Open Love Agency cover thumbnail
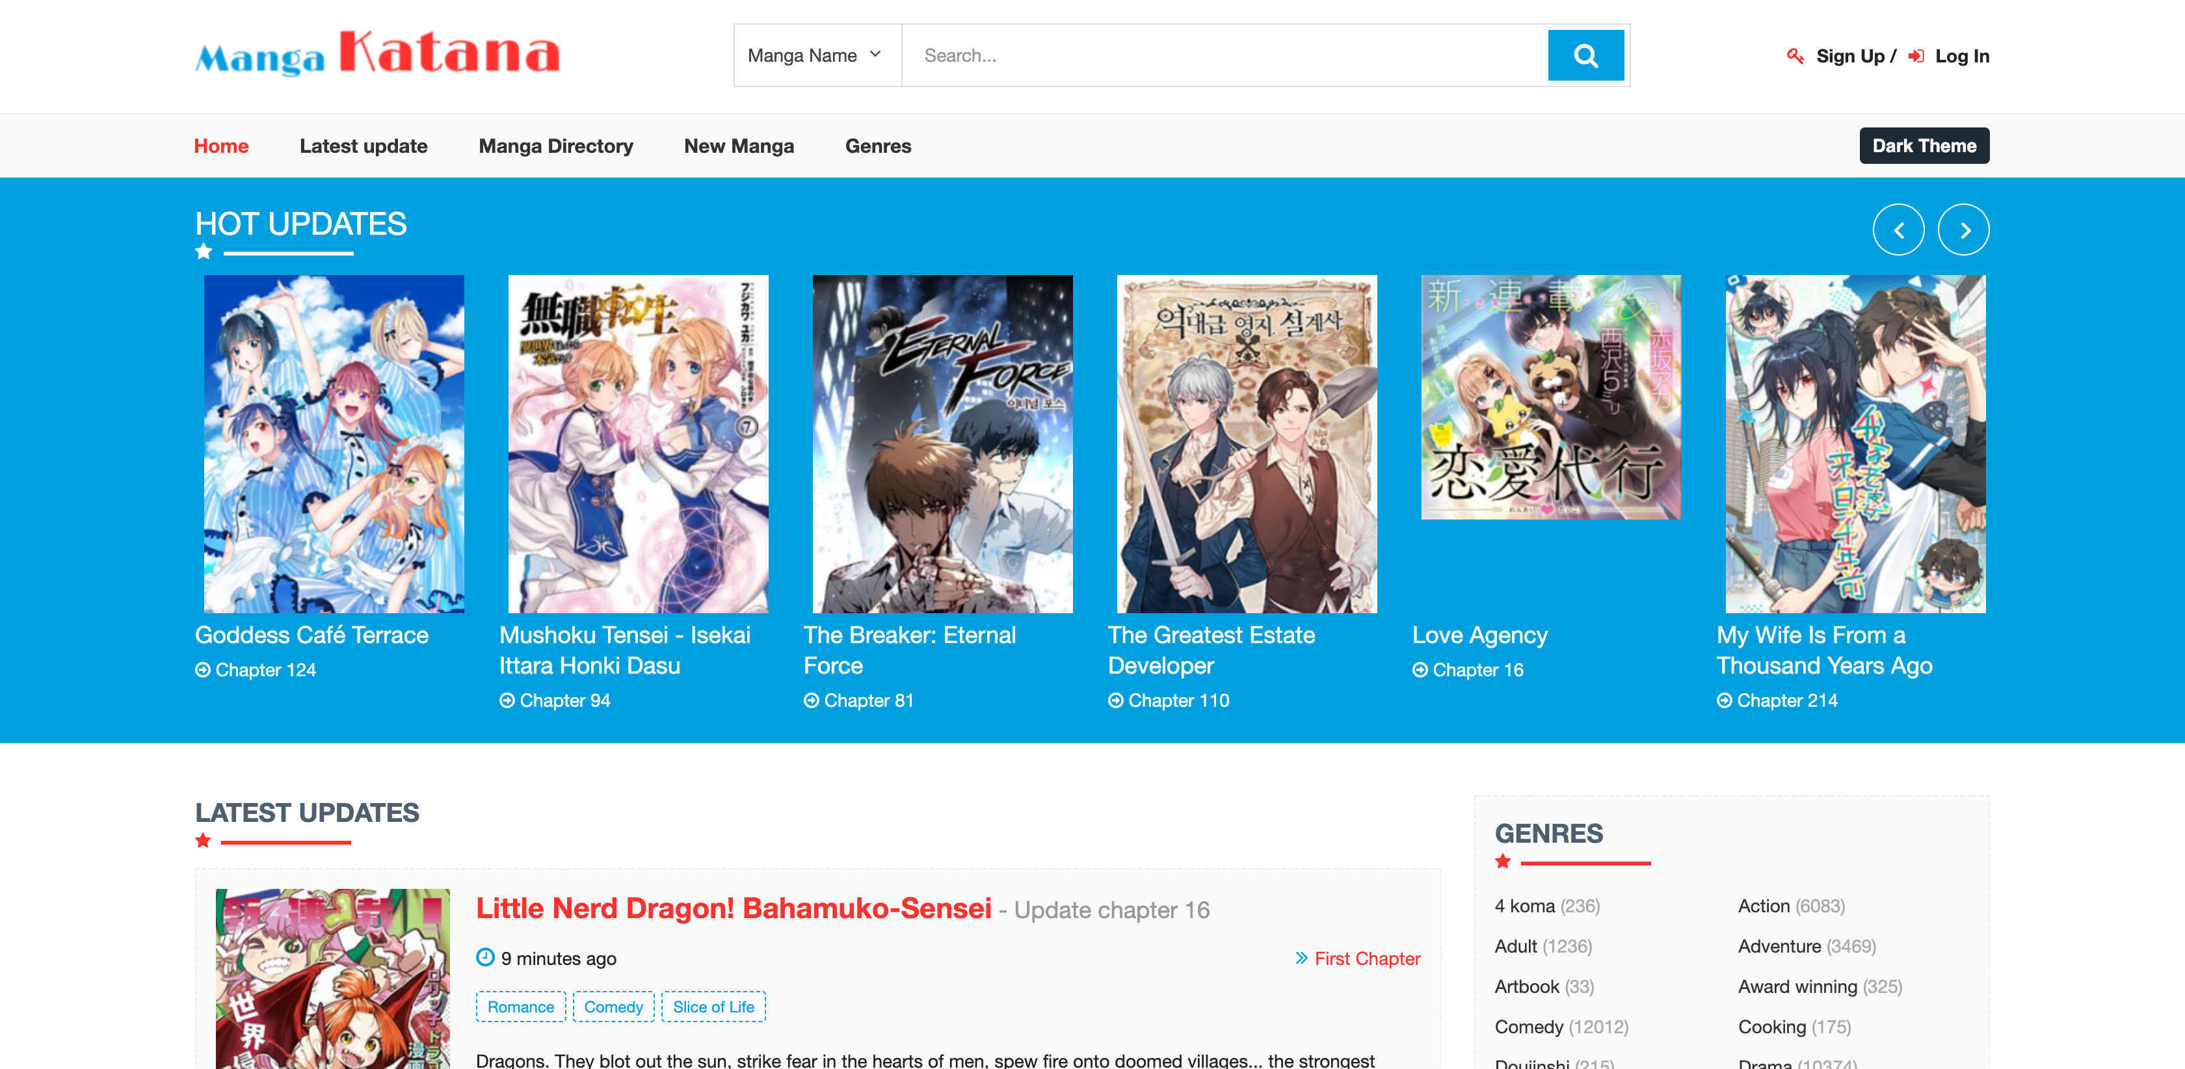 pos(1552,397)
